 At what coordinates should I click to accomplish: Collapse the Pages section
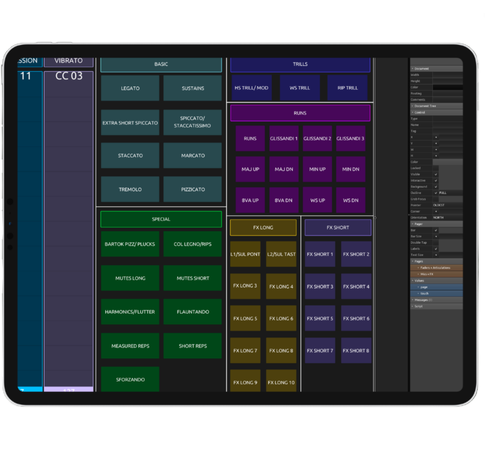(436, 261)
